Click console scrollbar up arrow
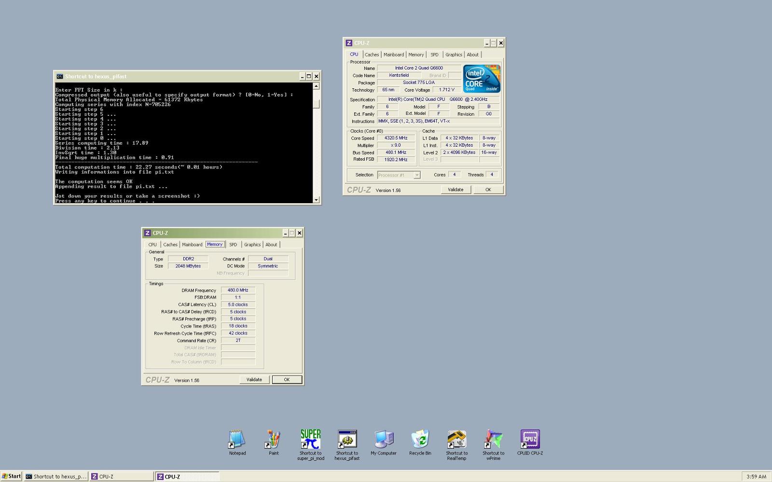The image size is (772, 482). pos(316,86)
